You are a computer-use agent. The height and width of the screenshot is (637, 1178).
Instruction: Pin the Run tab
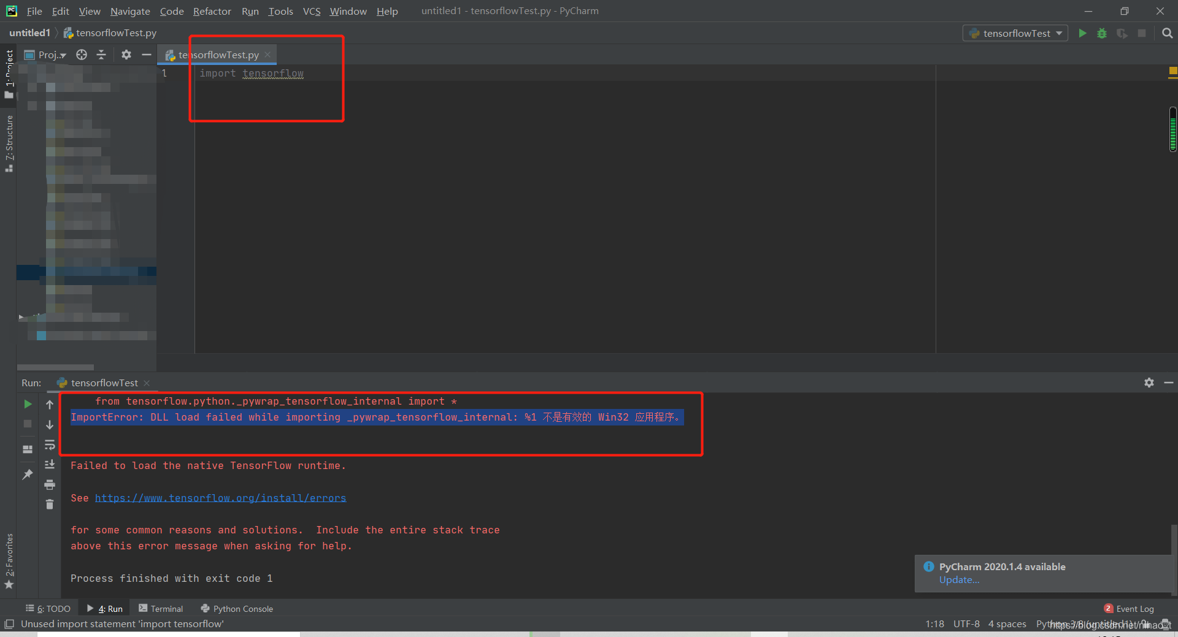28,475
